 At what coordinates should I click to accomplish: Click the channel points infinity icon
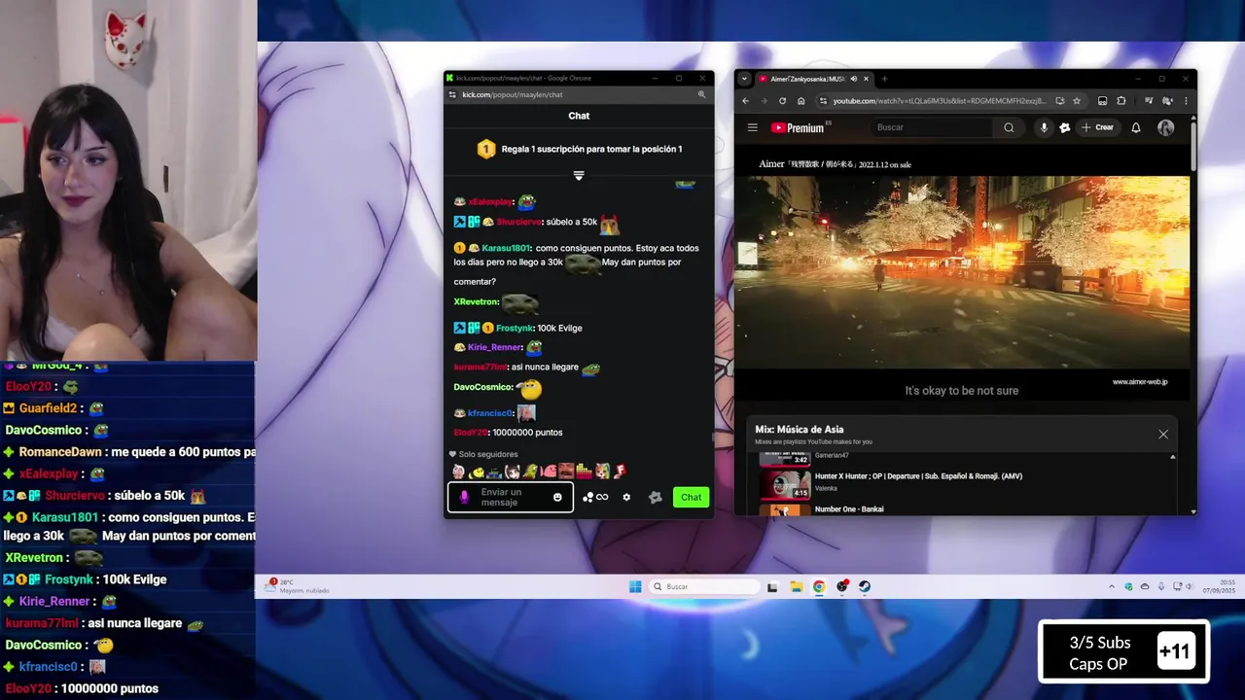595,497
